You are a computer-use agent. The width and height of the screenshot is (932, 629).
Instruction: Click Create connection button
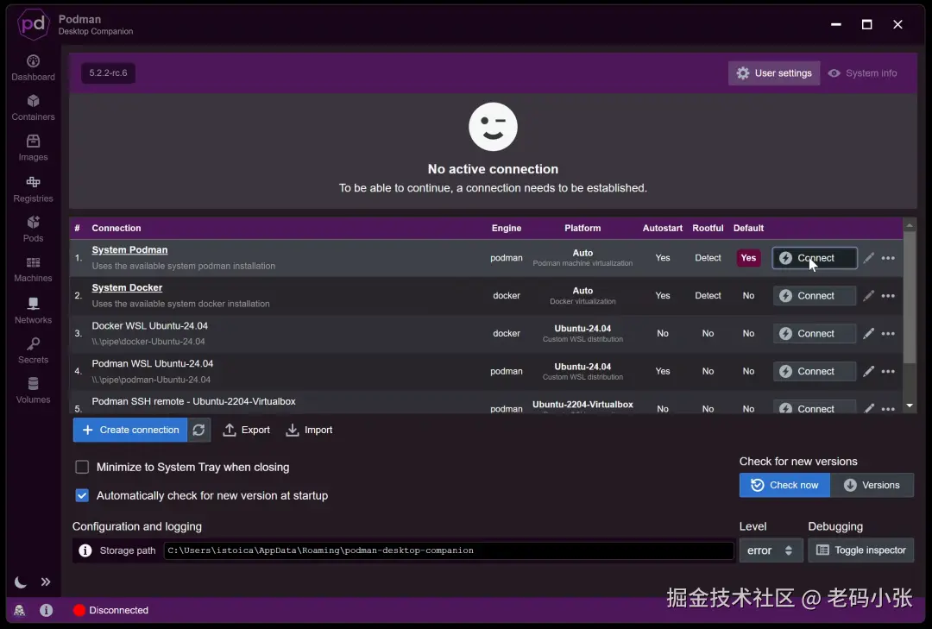(x=130, y=430)
